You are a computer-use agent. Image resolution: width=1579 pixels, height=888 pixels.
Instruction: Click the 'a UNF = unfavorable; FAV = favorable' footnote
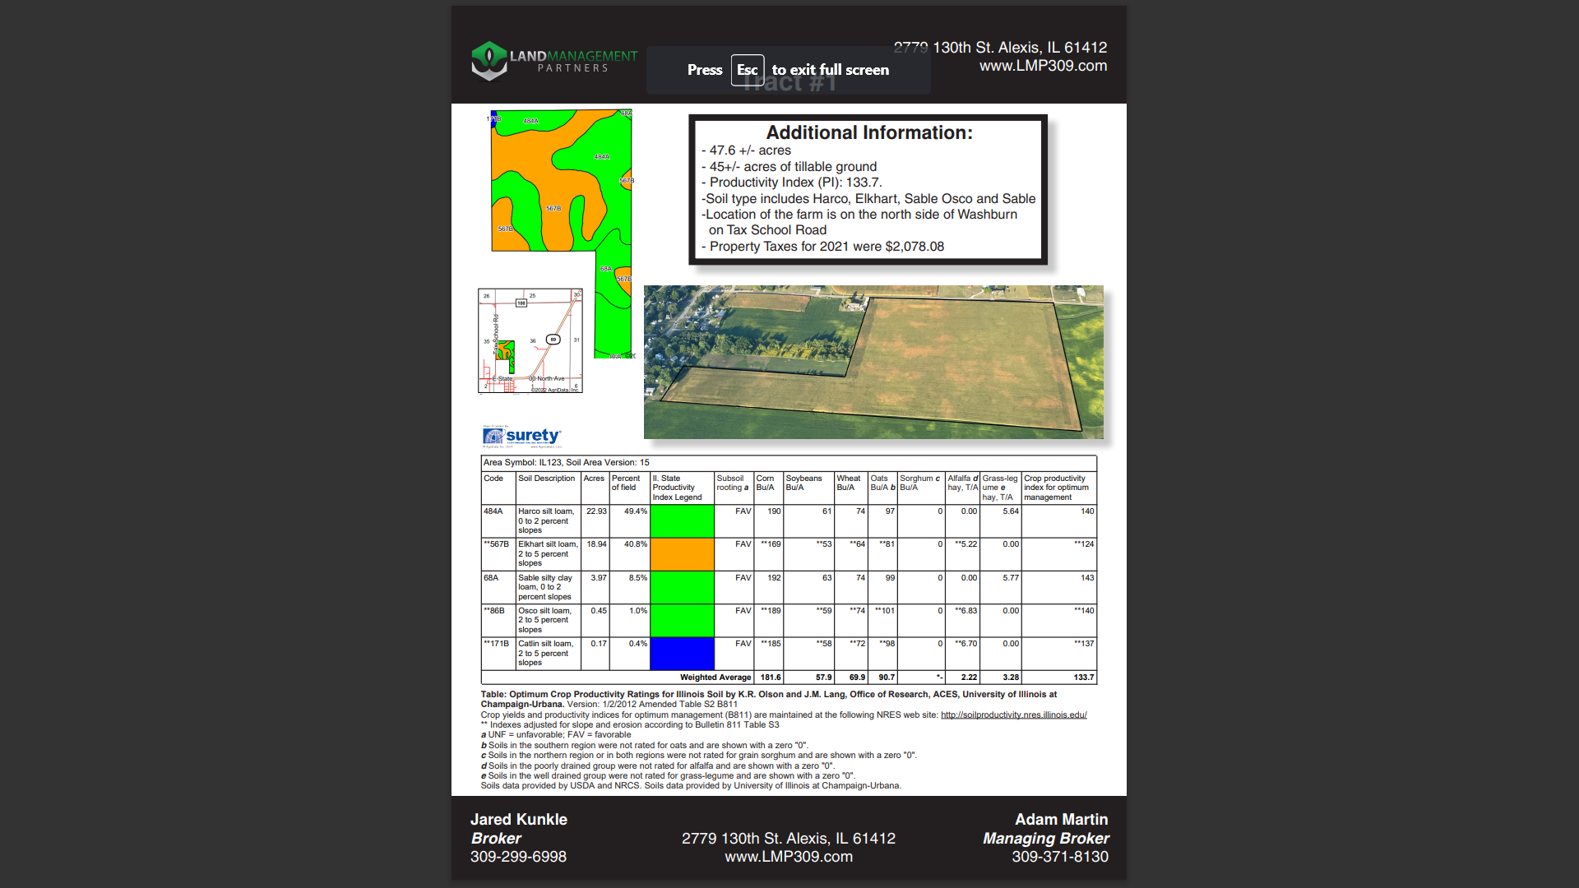pos(556,735)
